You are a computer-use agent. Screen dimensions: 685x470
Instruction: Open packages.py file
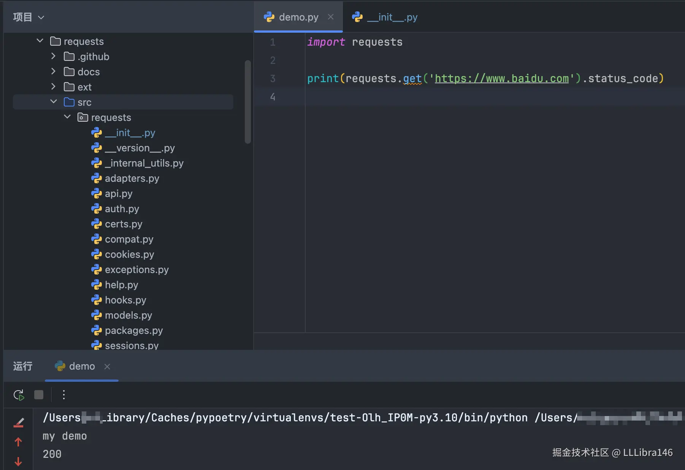(134, 330)
